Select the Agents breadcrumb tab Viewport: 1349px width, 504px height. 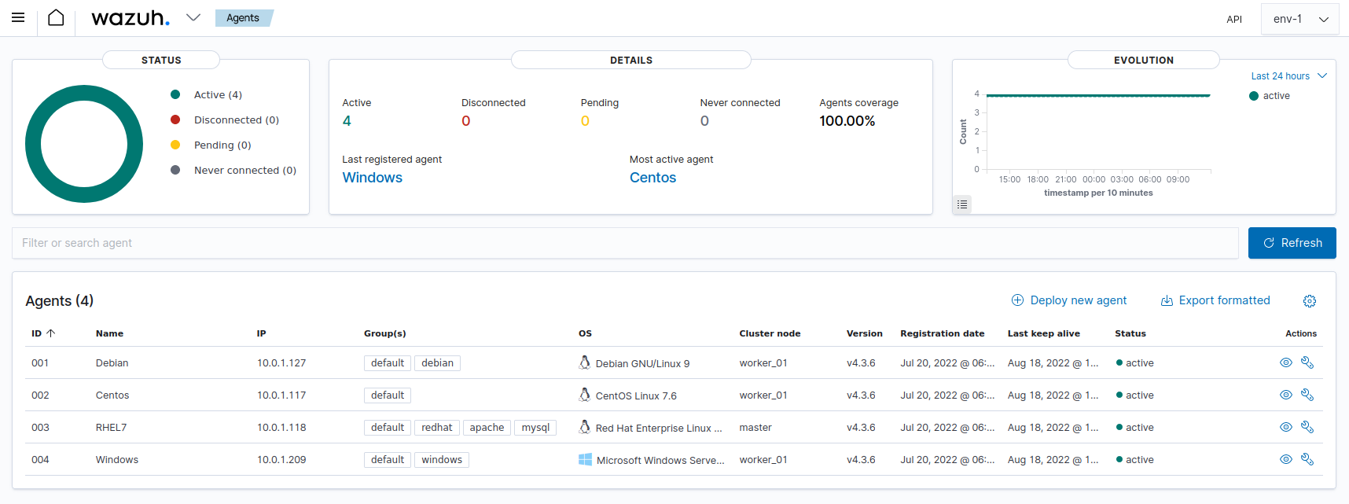[x=243, y=18]
